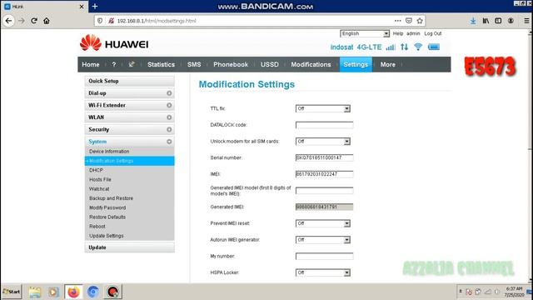Screen dimensions: 533x300
Task: Click into the IMEI field
Action: [x=324, y=174]
